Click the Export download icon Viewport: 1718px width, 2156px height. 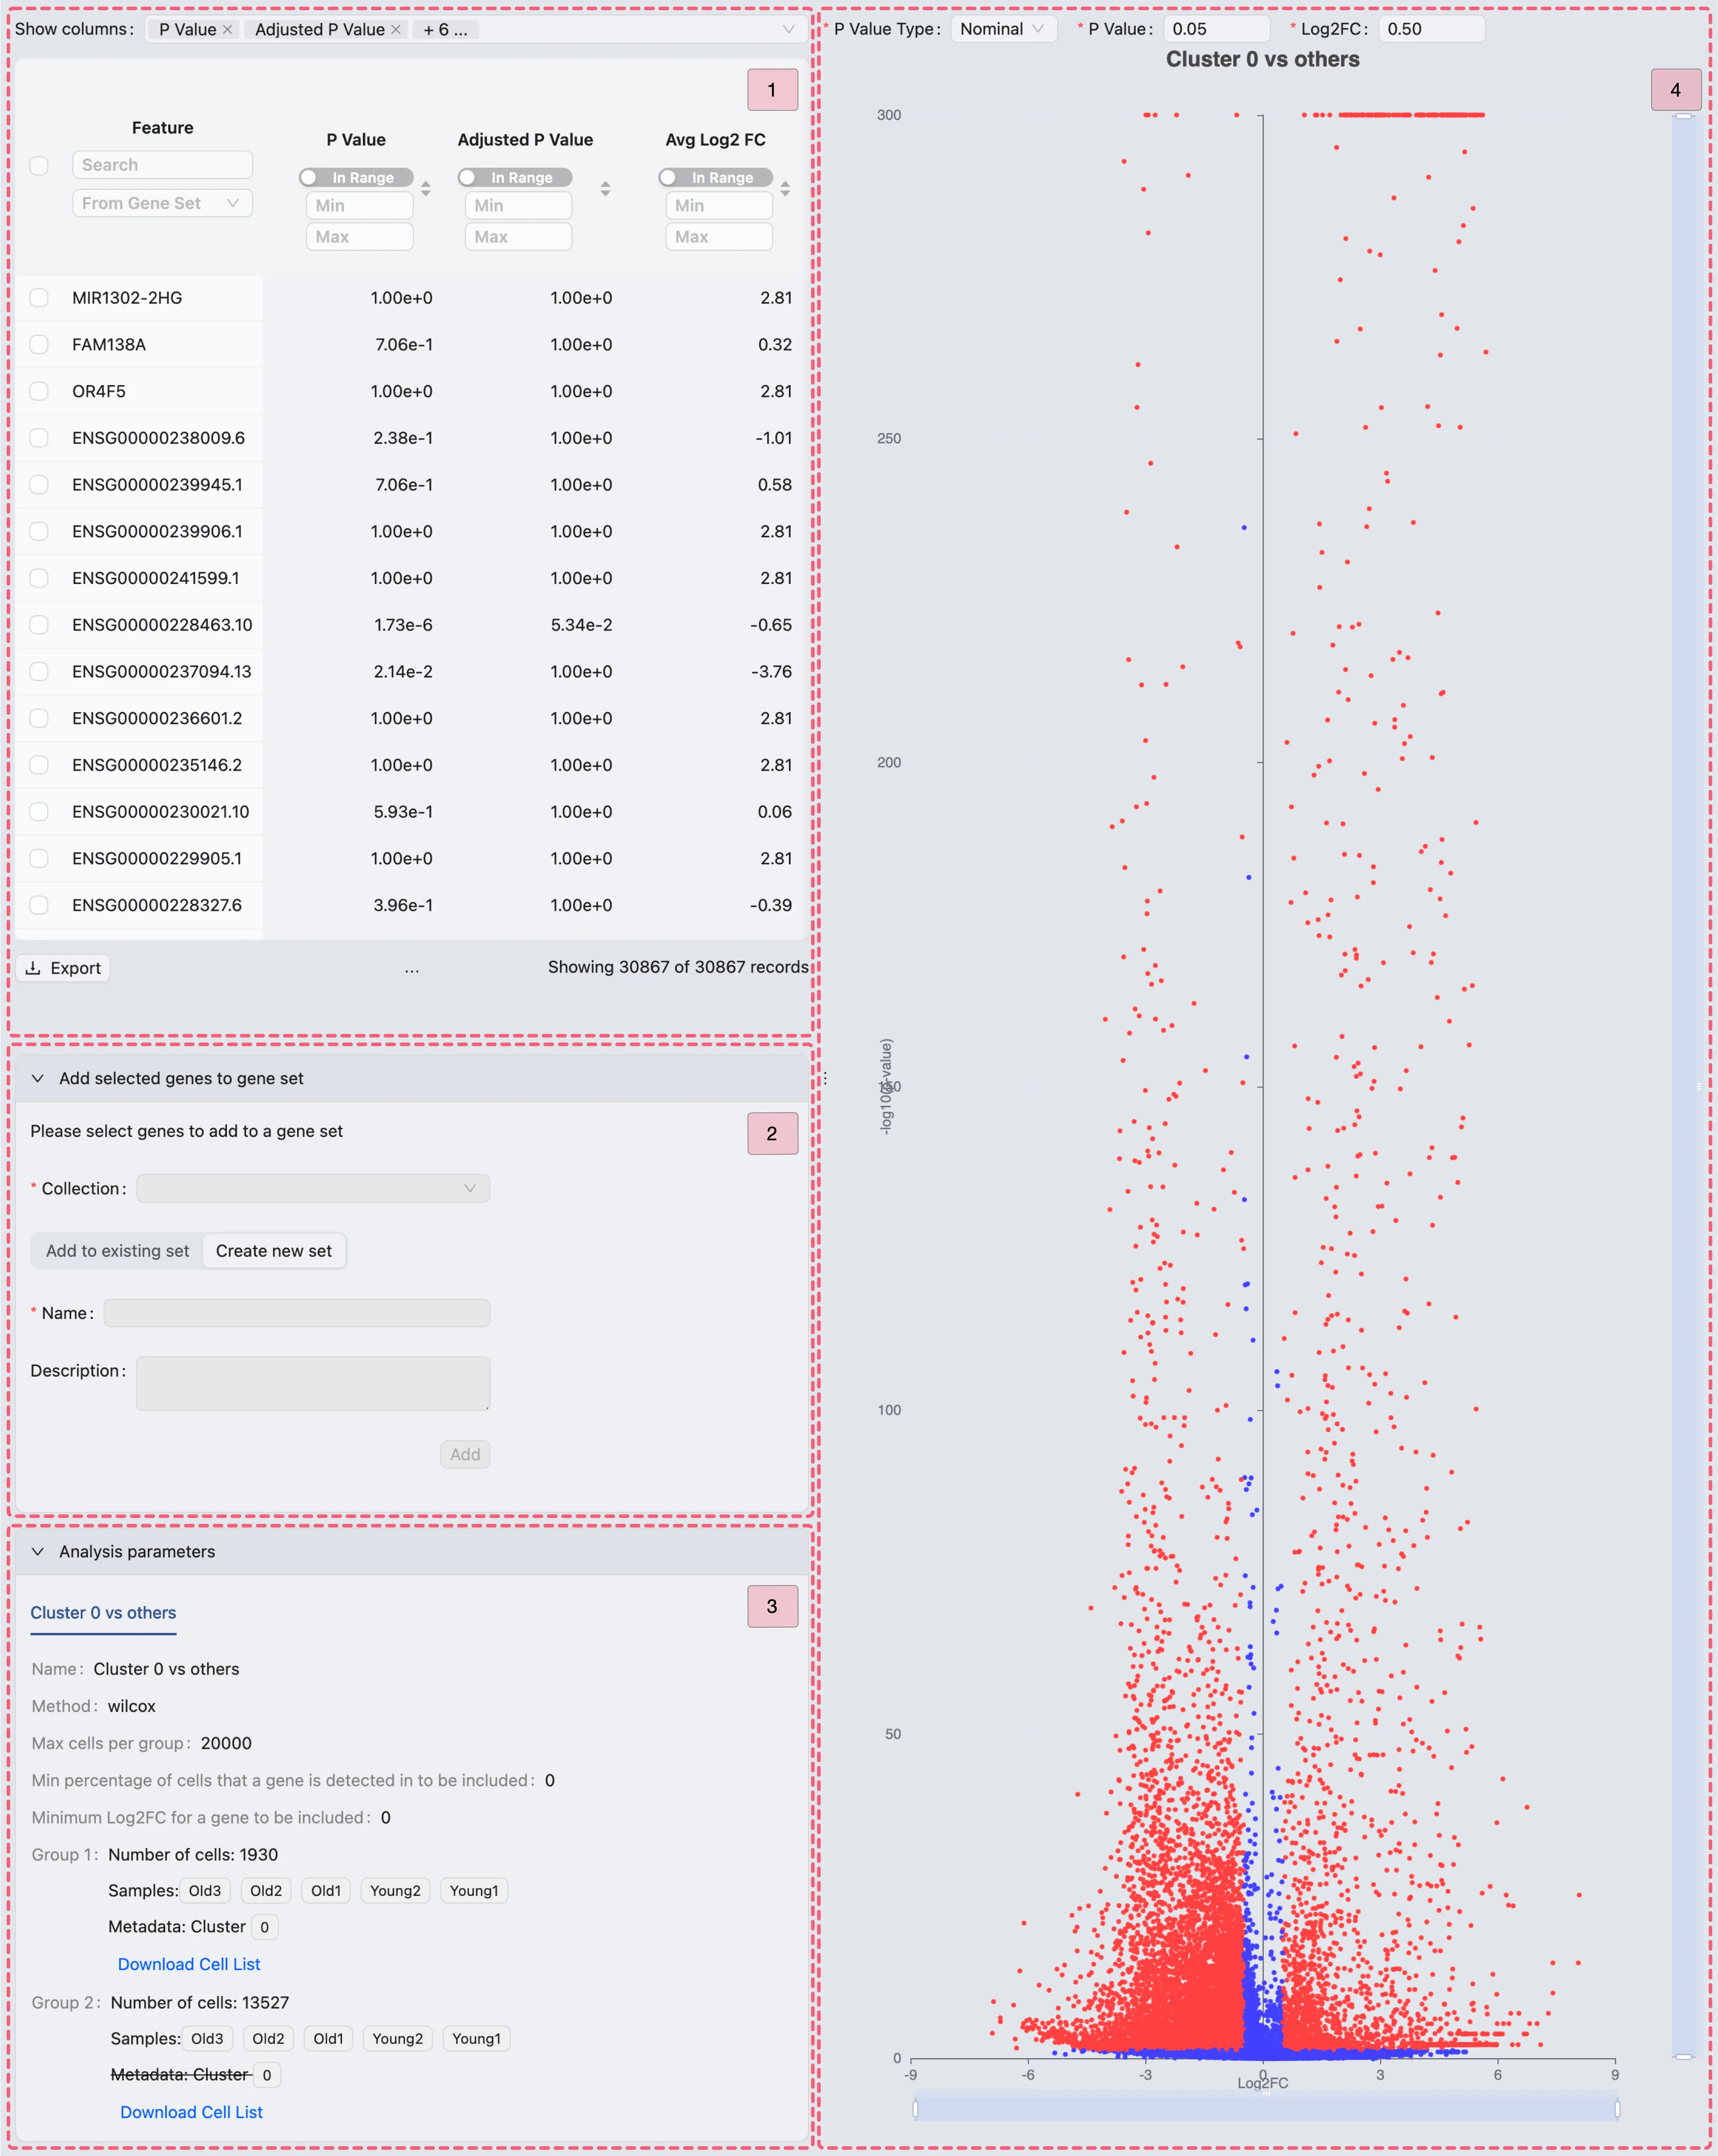click(x=33, y=968)
